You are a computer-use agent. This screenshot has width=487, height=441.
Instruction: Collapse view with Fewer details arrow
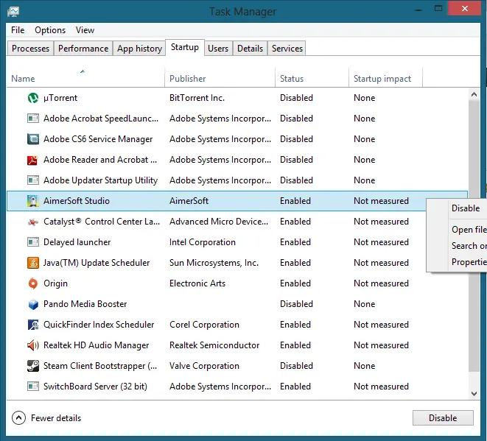(18, 418)
